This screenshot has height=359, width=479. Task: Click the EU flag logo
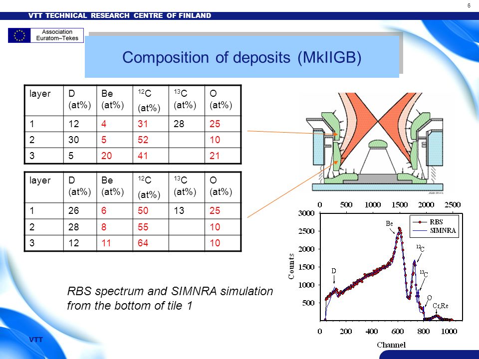pos(19,35)
